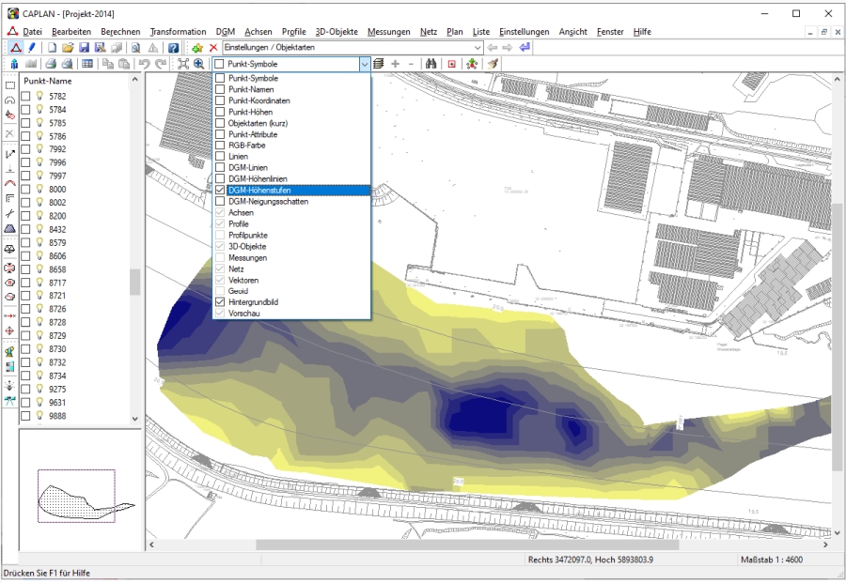Viewport: 846px width, 583px height.
Task: Click the red X delete icon
Action: [213, 47]
